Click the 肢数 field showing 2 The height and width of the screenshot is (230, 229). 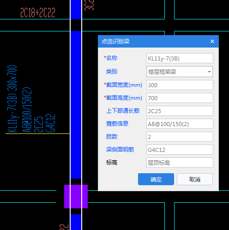pyautogui.click(x=180, y=137)
